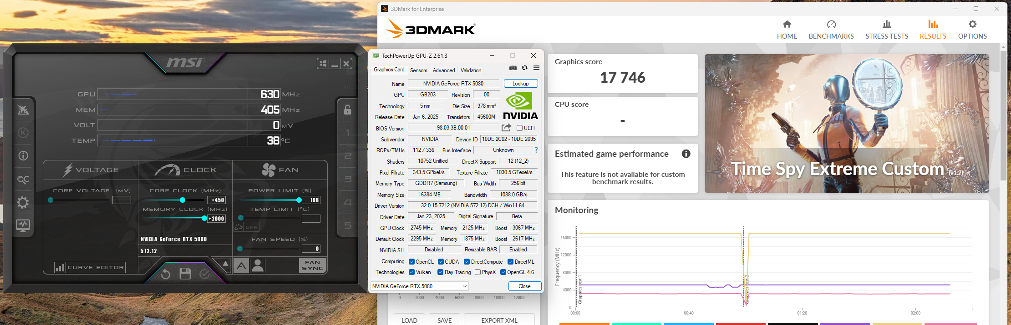Screen dimensions: 1011x325
Task: Toggle the Ray Tracing checkbox
Action: pos(440,272)
